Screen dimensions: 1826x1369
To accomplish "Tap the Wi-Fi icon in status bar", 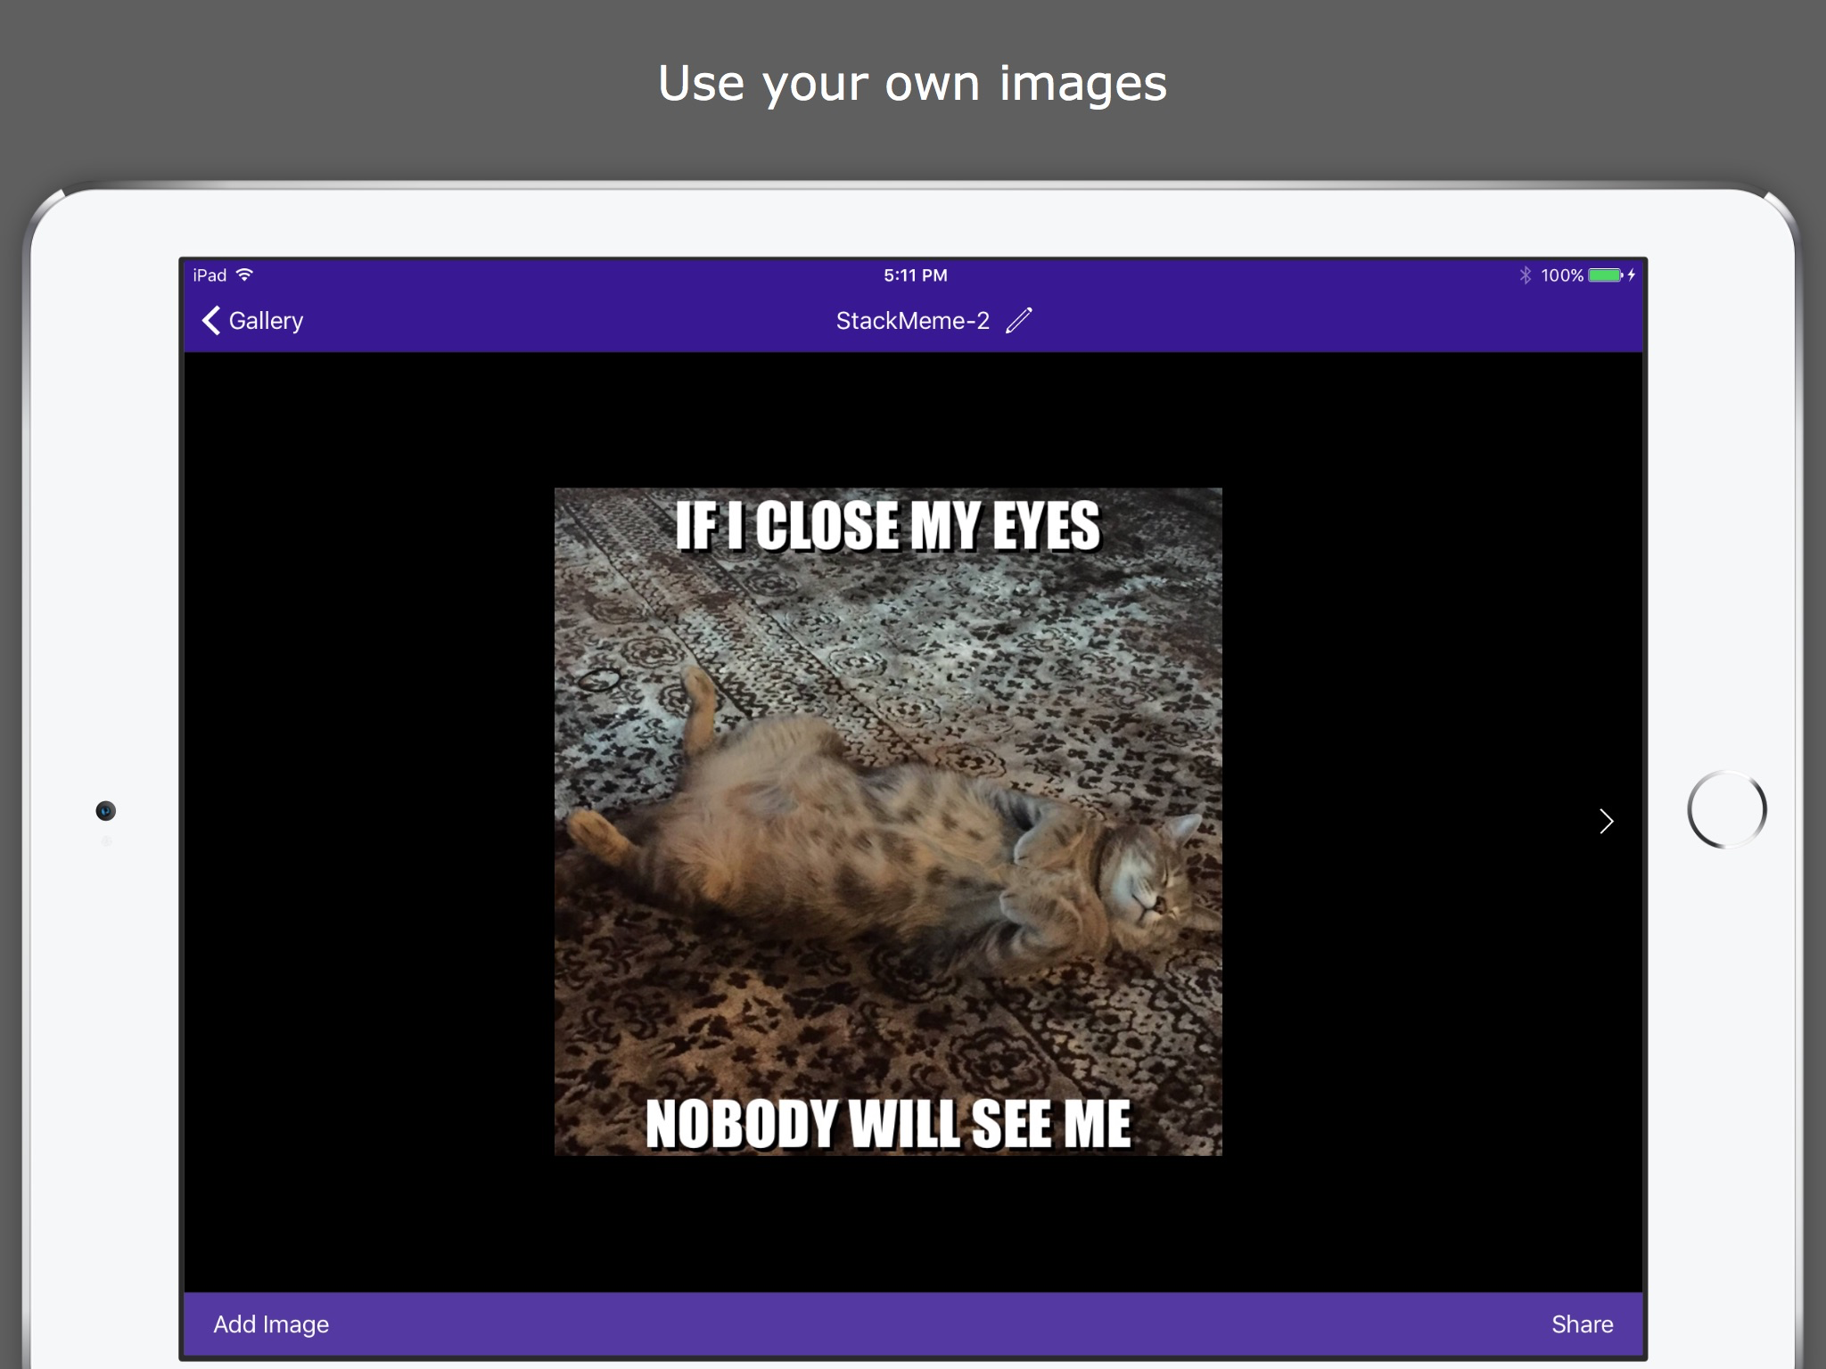I will tap(244, 275).
